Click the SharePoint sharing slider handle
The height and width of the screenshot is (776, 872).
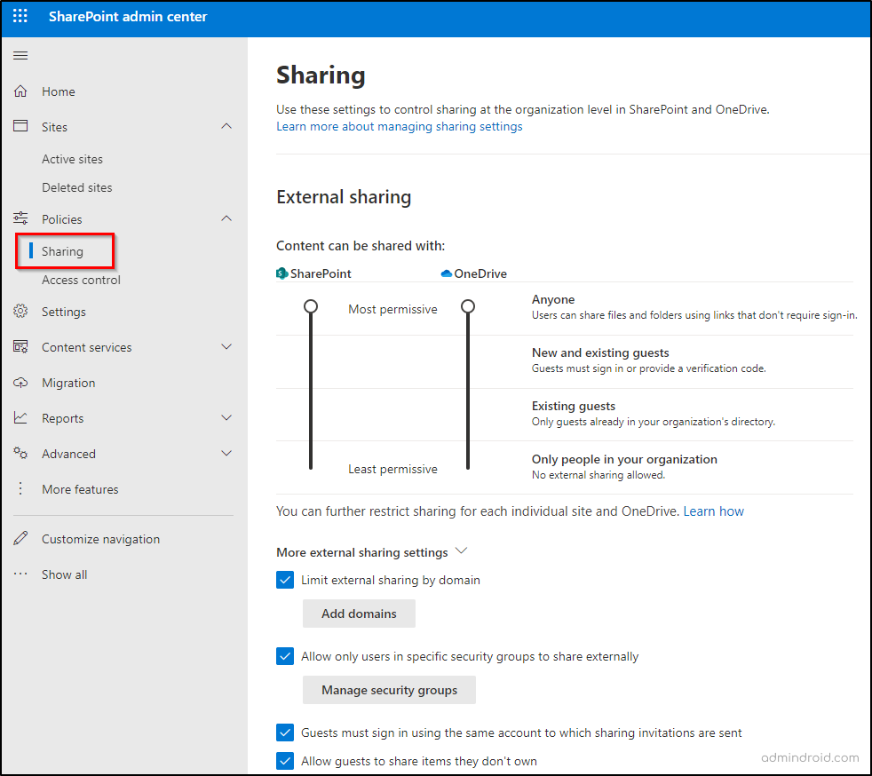pyautogui.click(x=311, y=306)
